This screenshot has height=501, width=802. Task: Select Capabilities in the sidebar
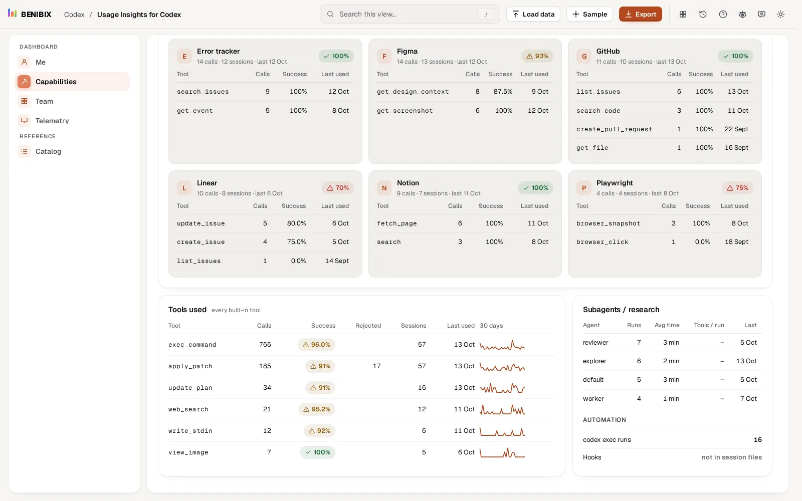coord(72,82)
